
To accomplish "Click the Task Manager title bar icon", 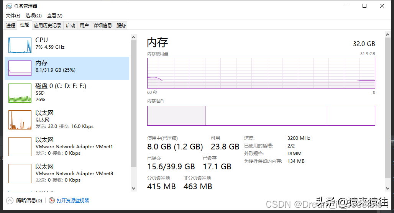I will (x=9, y=6).
